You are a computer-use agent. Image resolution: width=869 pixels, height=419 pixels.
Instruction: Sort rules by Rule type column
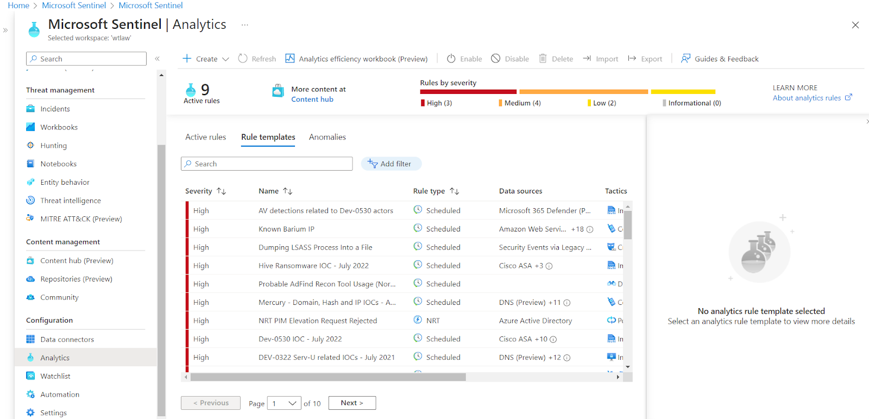(436, 191)
